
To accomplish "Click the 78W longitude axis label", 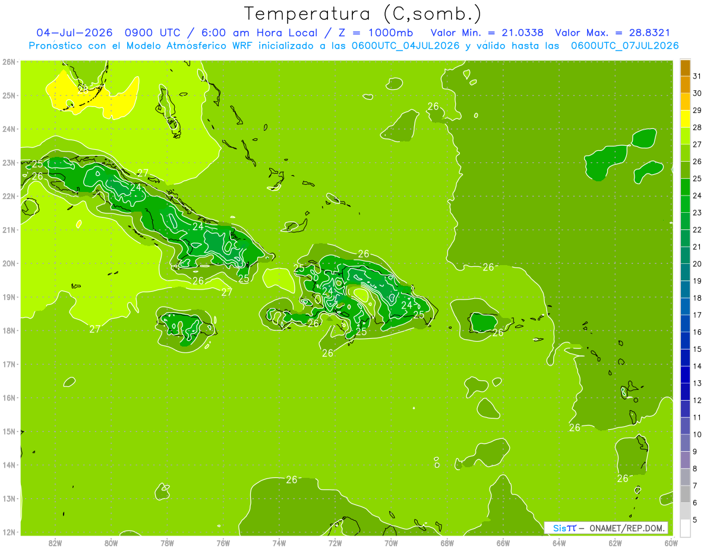I will 167,543.
